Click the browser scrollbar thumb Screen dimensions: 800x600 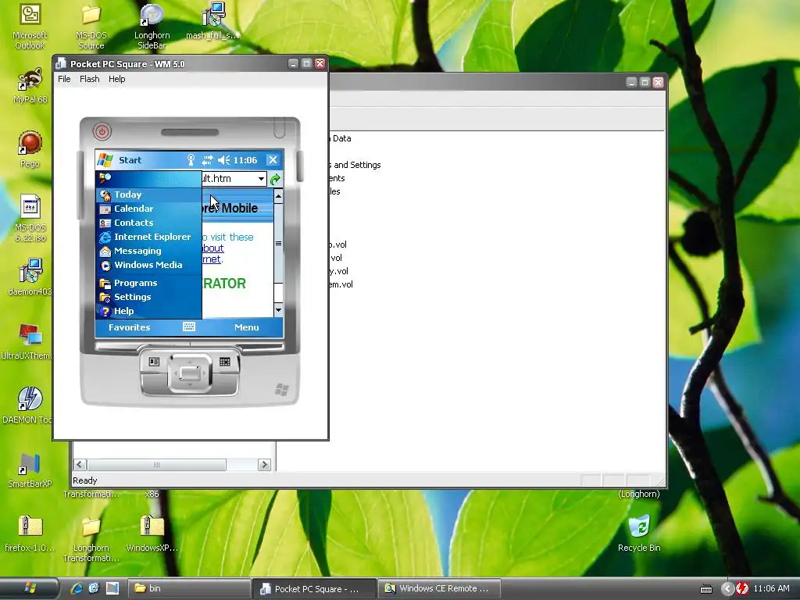[278, 244]
